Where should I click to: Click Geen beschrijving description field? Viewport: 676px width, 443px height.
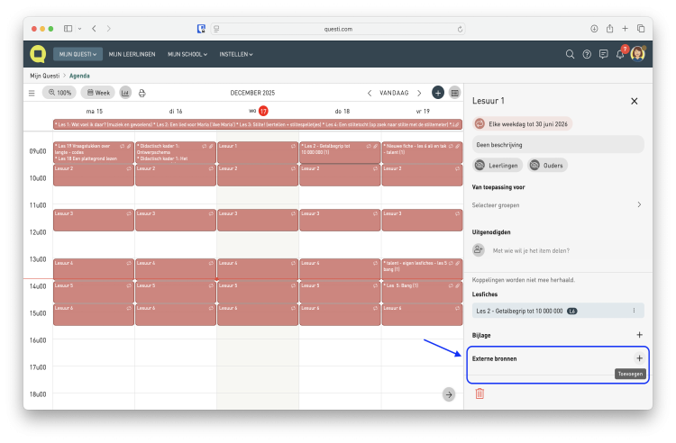(x=558, y=145)
